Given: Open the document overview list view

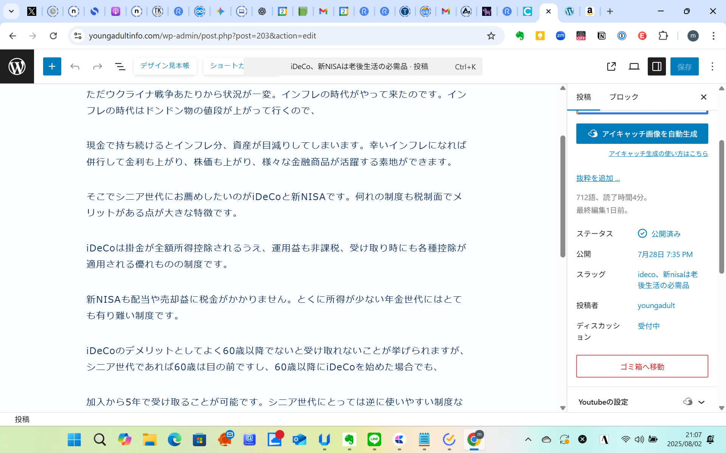Looking at the screenshot, I should click(120, 67).
